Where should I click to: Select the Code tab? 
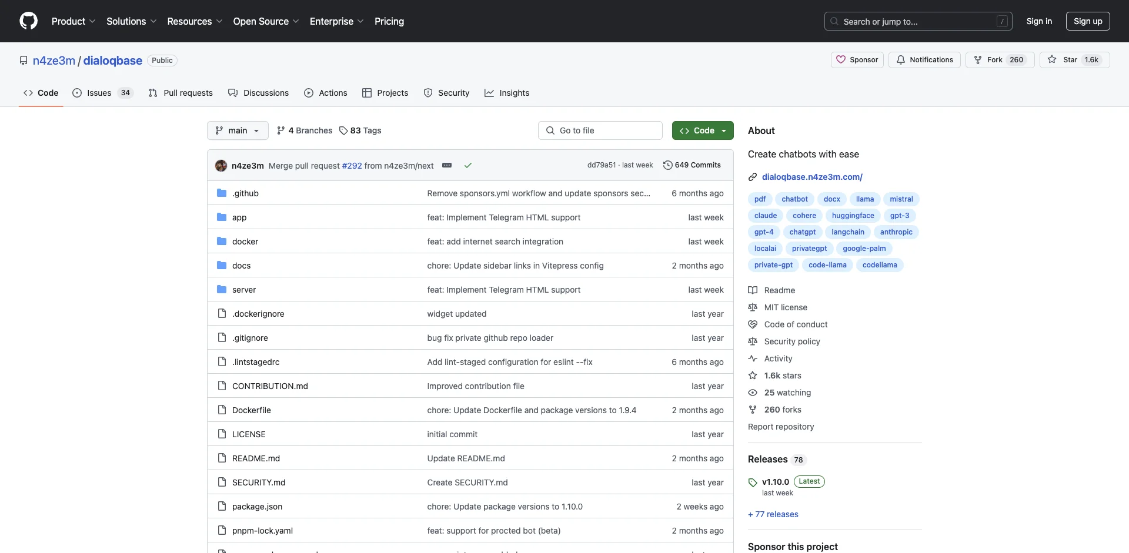pyautogui.click(x=41, y=93)
